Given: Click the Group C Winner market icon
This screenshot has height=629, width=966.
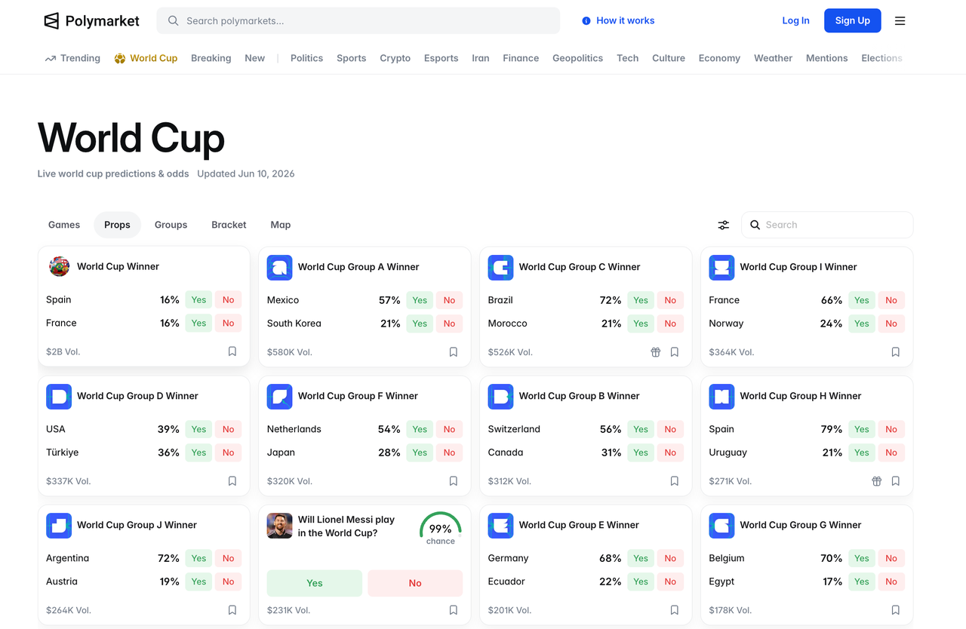Looking at the screenshot, I should click(x=501, y=267).
